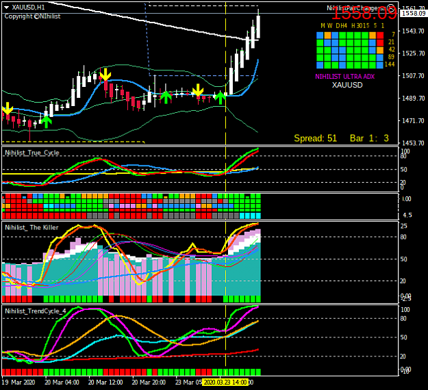Click the 20 Mar 12:00 time axis label

[105, 382]
